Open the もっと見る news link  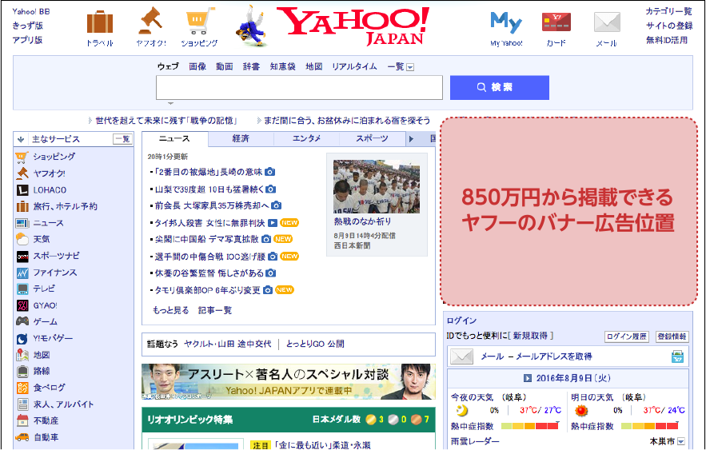click(170, 310)
